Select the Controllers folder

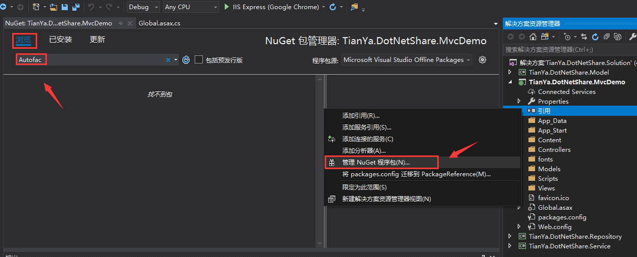click(554, 150)
